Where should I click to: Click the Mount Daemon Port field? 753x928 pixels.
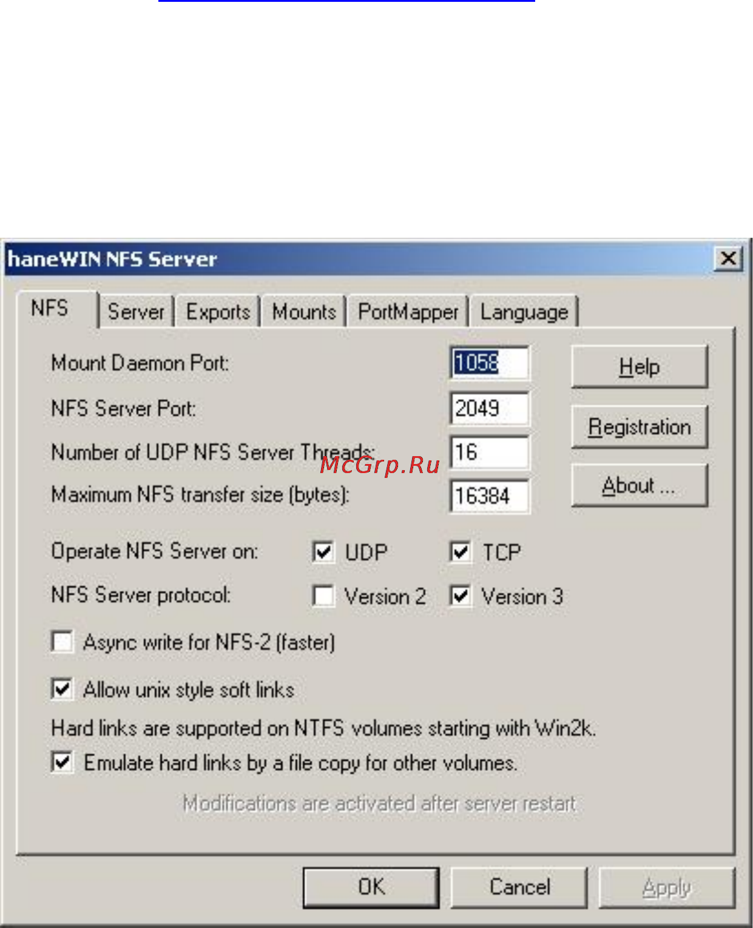click(489, 363)
